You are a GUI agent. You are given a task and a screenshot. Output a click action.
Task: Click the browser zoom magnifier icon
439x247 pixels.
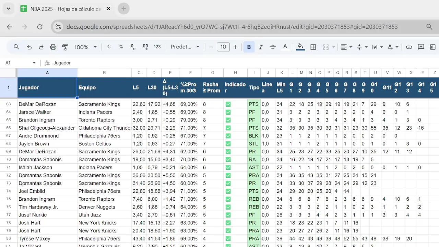coord(429,27)
